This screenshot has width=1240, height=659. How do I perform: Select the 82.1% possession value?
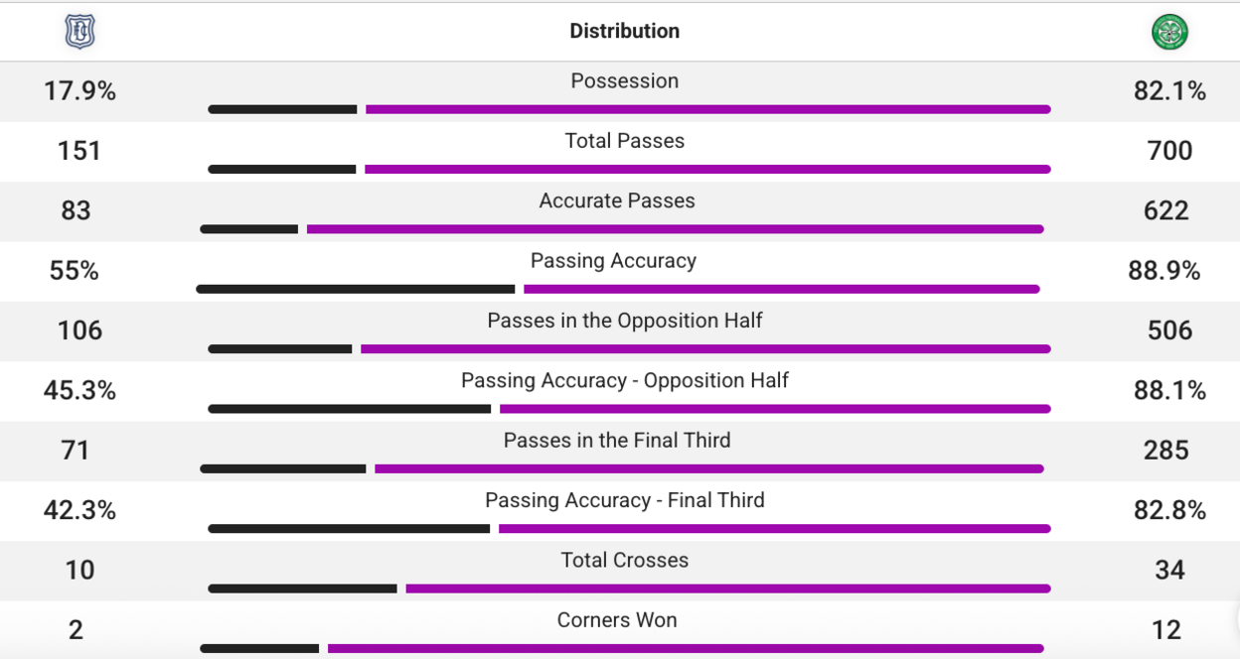pos(1169,91)
